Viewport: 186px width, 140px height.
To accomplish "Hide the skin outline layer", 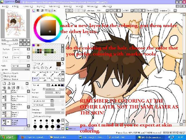I will [3, 105].
